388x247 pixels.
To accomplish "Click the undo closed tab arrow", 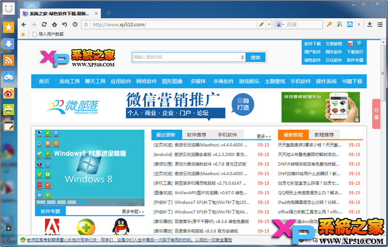I will (x=65, y=24).
